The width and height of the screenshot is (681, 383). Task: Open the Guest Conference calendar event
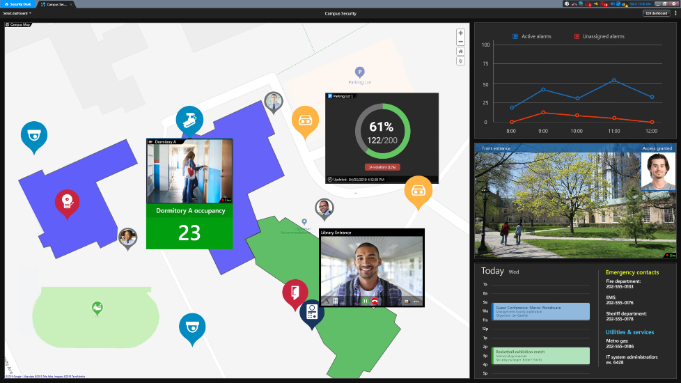click(540, 311)
